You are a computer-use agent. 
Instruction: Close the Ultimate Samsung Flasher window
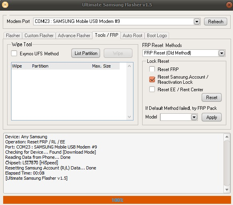[x=229, y=5]
